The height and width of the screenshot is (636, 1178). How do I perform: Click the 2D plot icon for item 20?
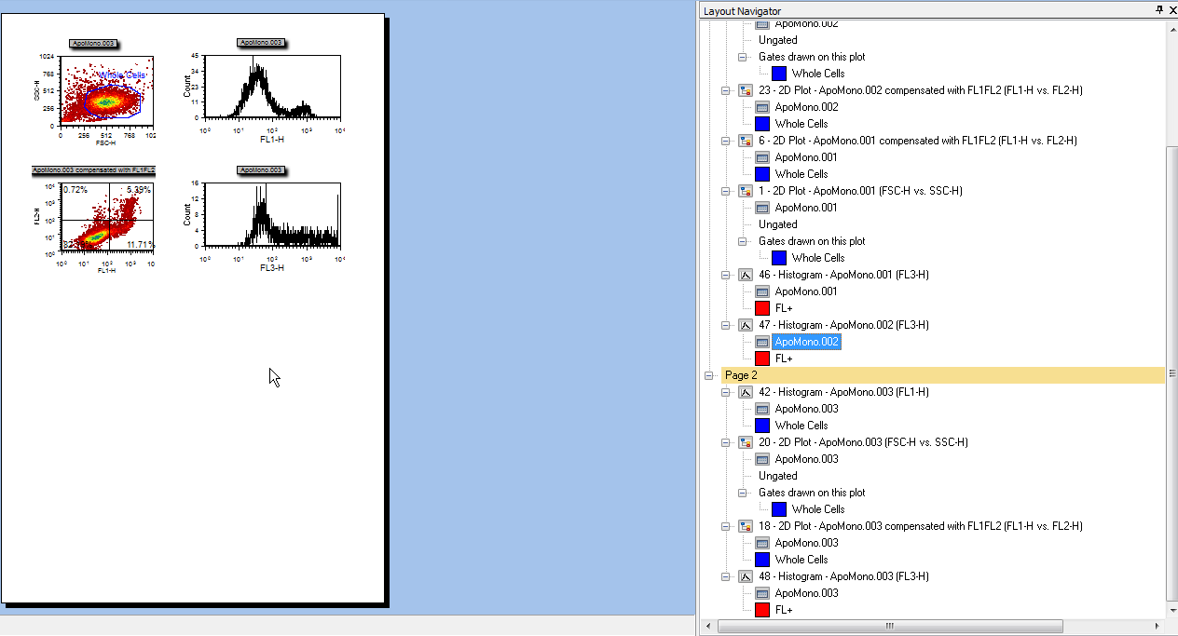pyautogui.click(x=745, y=442)
